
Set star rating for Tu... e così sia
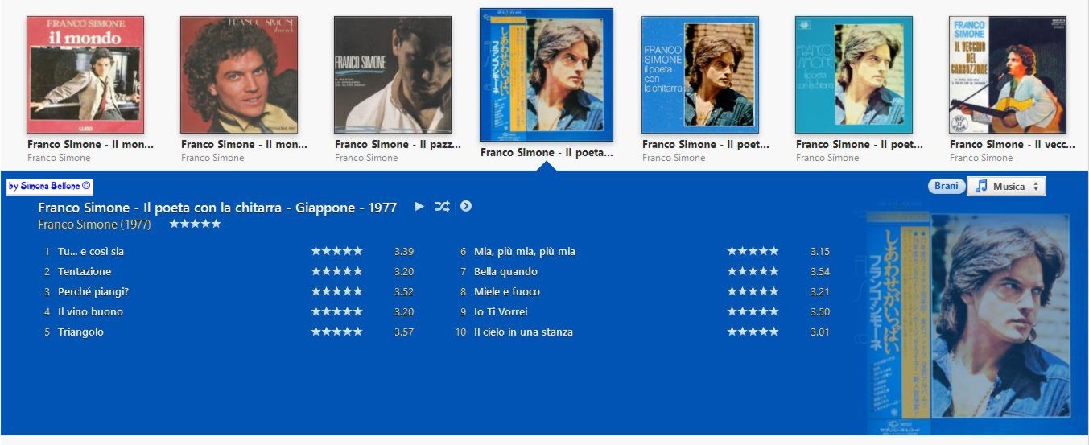coord(336,251)
